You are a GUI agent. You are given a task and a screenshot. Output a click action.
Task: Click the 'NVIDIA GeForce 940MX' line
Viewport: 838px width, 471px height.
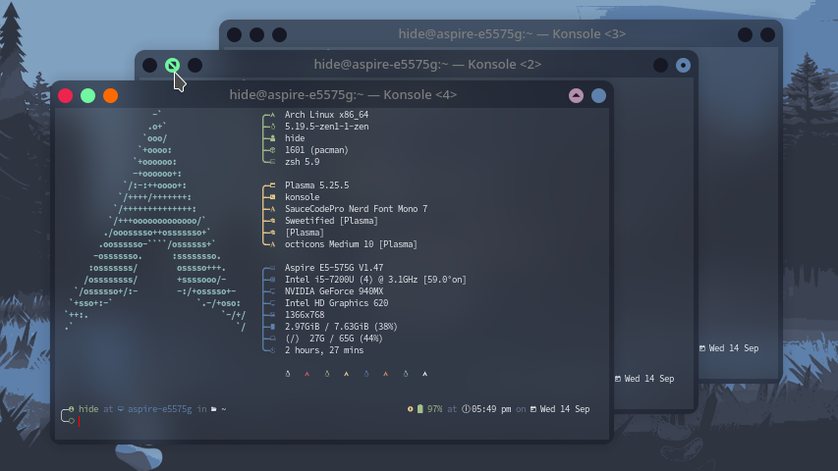coord(333,291)
